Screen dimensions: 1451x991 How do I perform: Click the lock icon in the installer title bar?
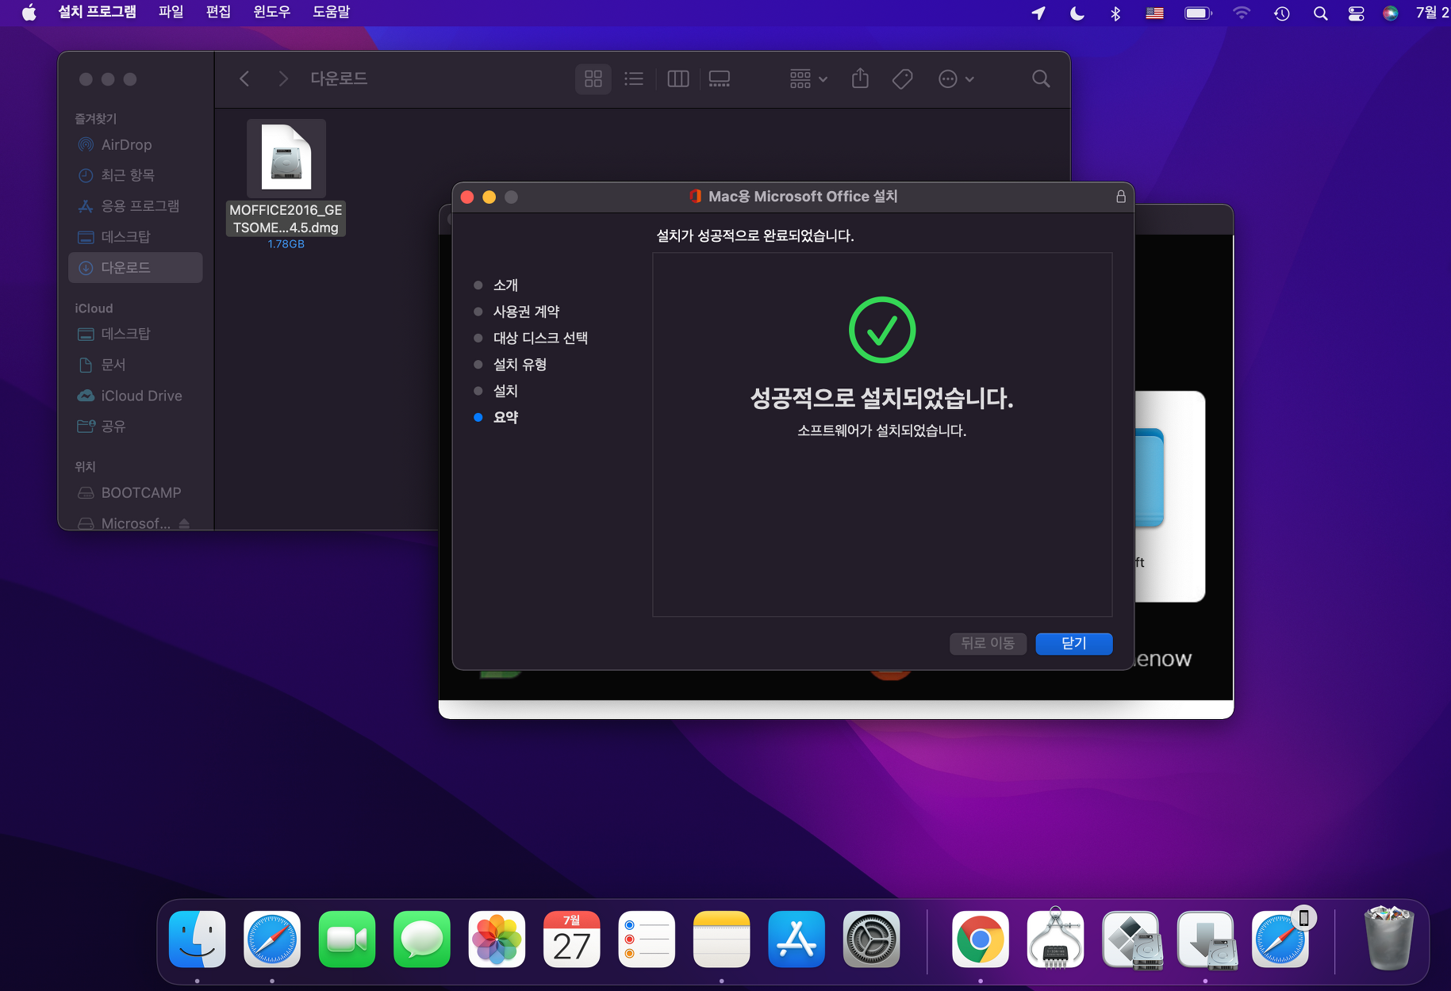(1121, 197)
